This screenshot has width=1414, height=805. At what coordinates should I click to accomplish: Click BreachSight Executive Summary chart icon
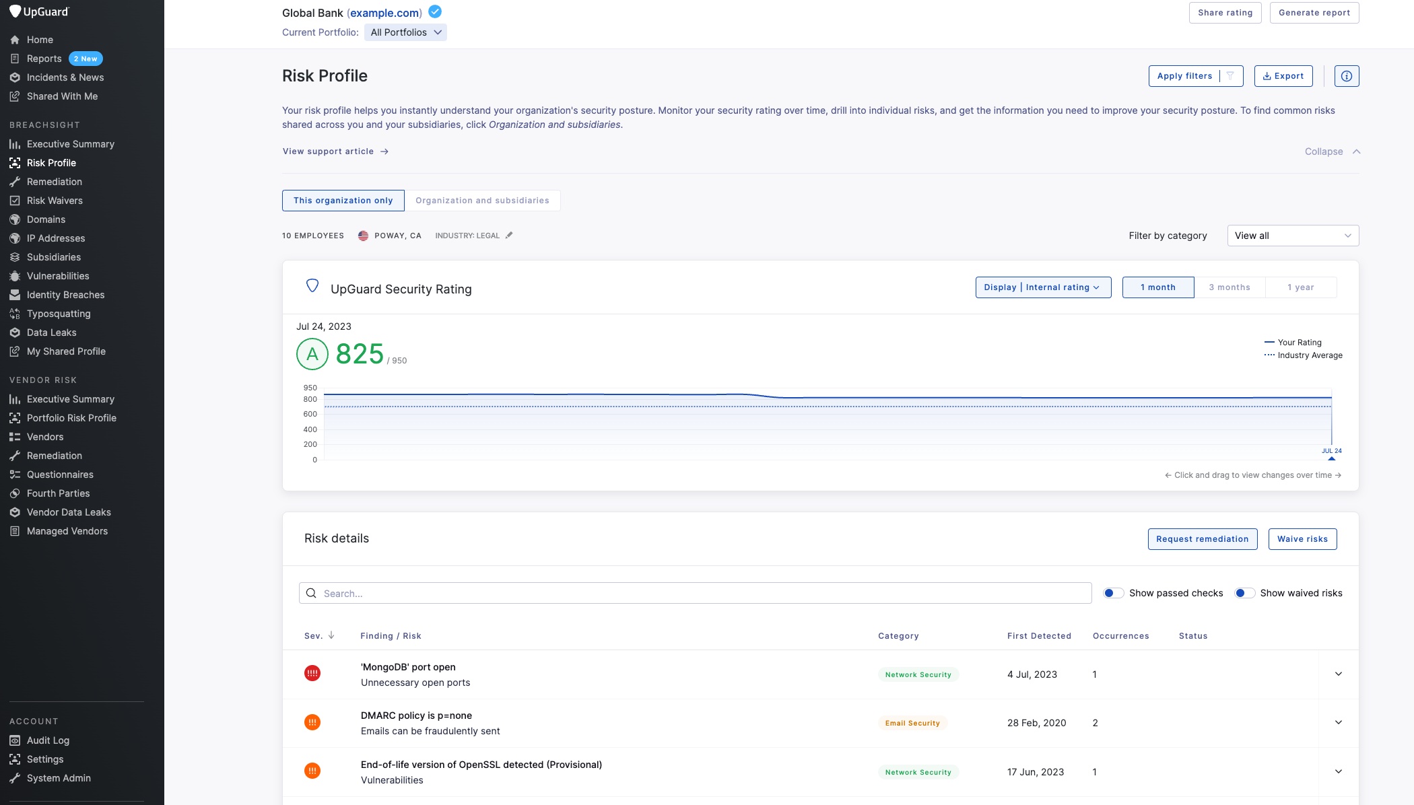pos(15,144)
